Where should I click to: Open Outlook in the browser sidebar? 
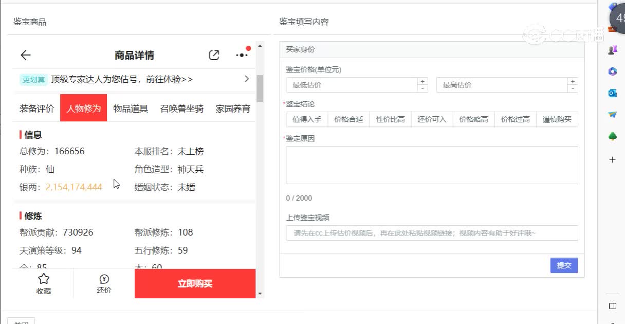click(612, 93)
